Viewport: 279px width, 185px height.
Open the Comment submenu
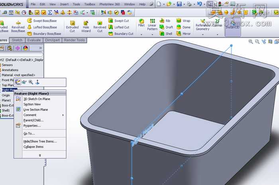pyautogui.click(x=40, y=115)
